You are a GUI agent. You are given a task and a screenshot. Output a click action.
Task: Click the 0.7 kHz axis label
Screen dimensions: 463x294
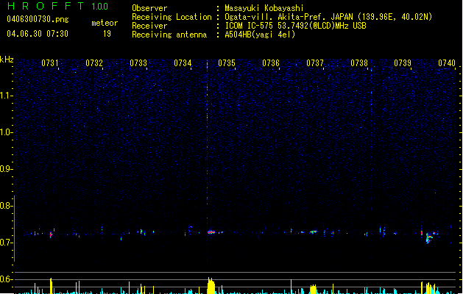(7, 243)
